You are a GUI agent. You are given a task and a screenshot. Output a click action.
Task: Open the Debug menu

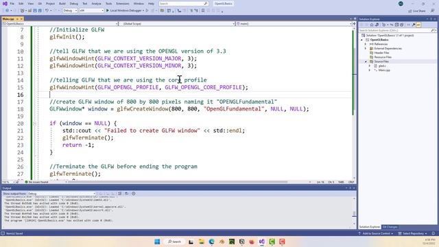coord(74,3)
